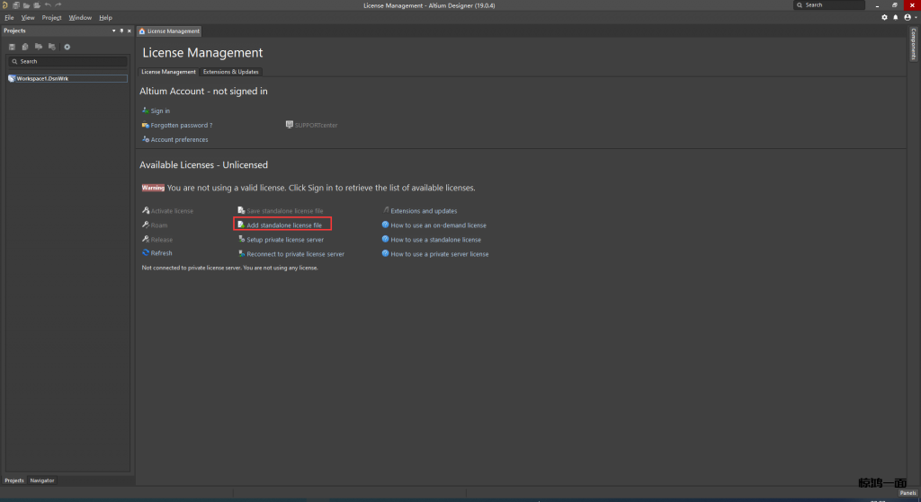The width and height of the screenshot is (921, 502).
Task: Open settings via the top-right gear icon
Action: tap(884, 17)
